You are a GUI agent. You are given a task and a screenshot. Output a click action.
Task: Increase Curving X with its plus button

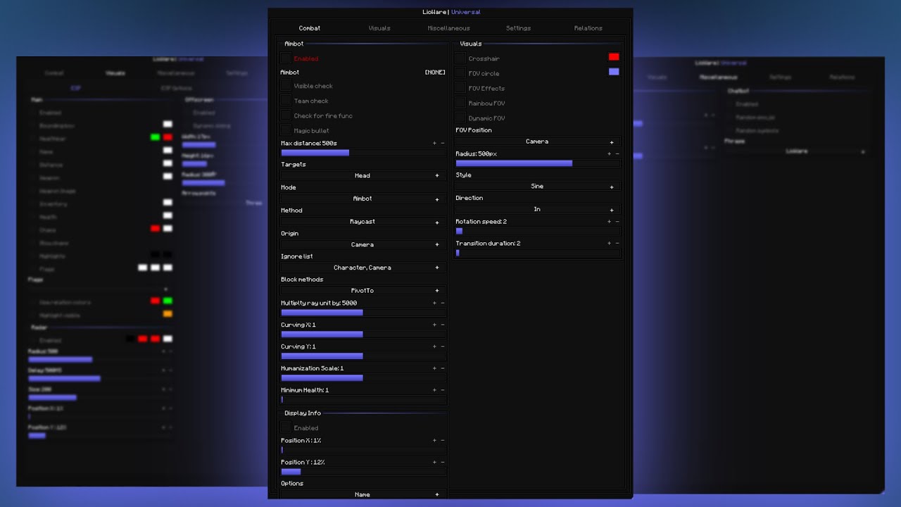click(x=434, y=325)
